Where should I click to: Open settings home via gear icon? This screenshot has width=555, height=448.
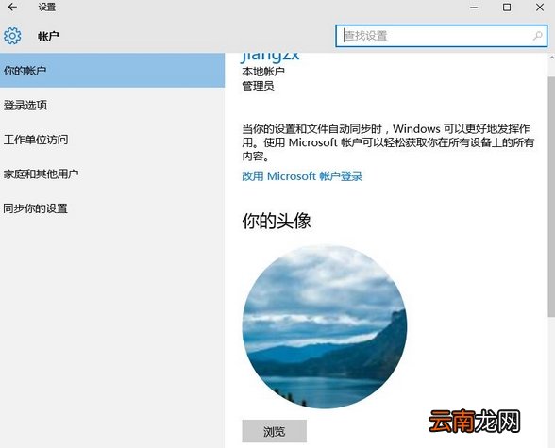pos(12,36)
